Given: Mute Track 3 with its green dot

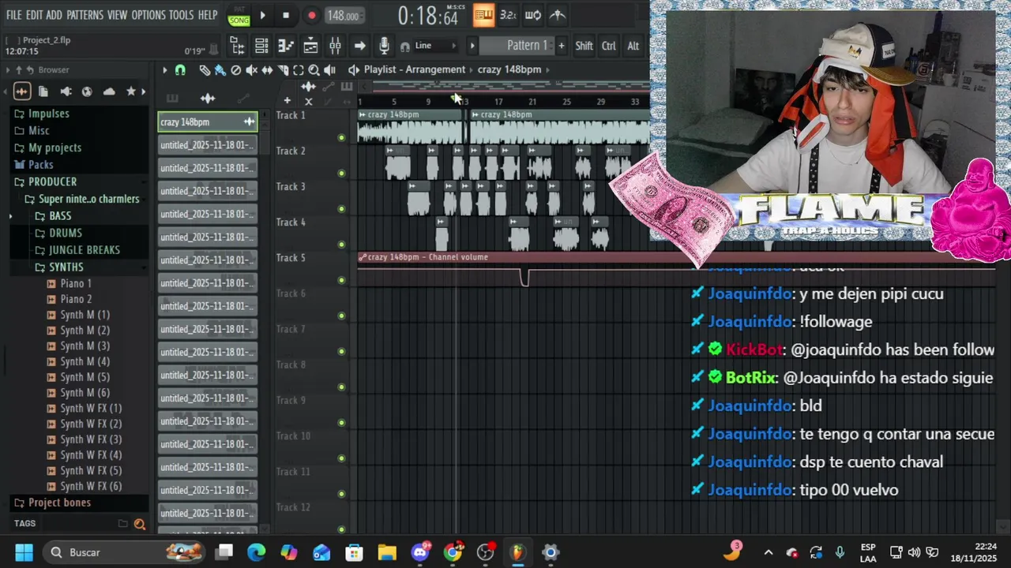Looking at the screenshot, I should (341, 209).
